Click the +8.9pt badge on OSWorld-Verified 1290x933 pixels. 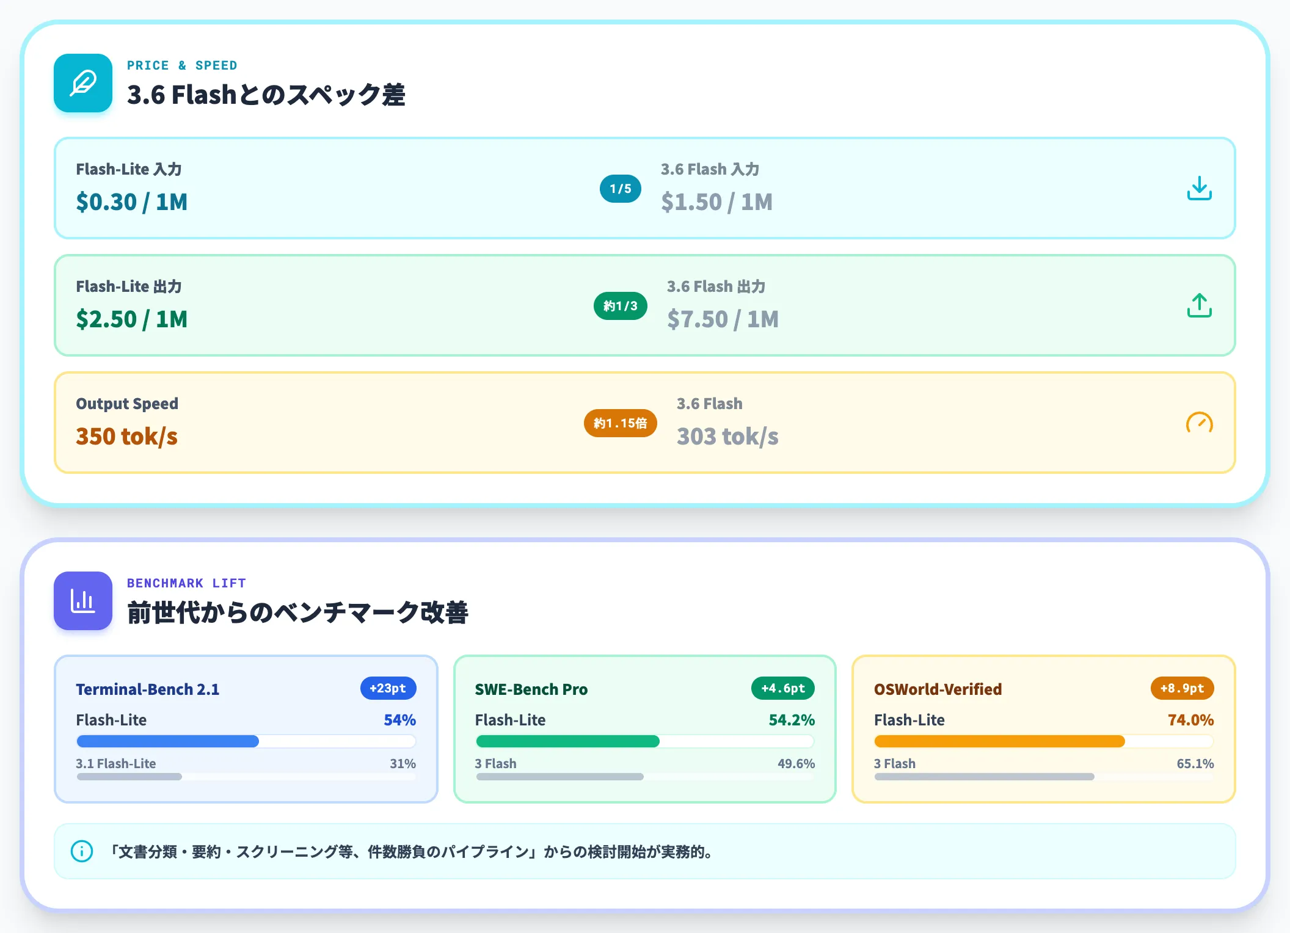coord(1182,688)
